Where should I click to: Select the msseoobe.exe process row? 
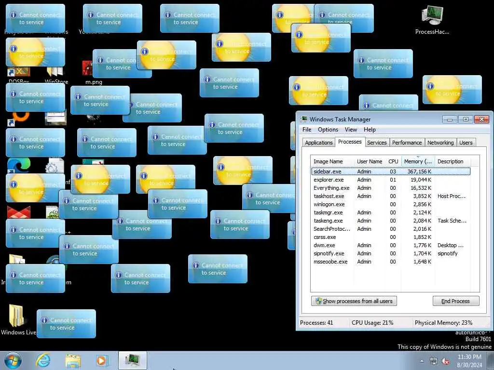click(391, 262)
